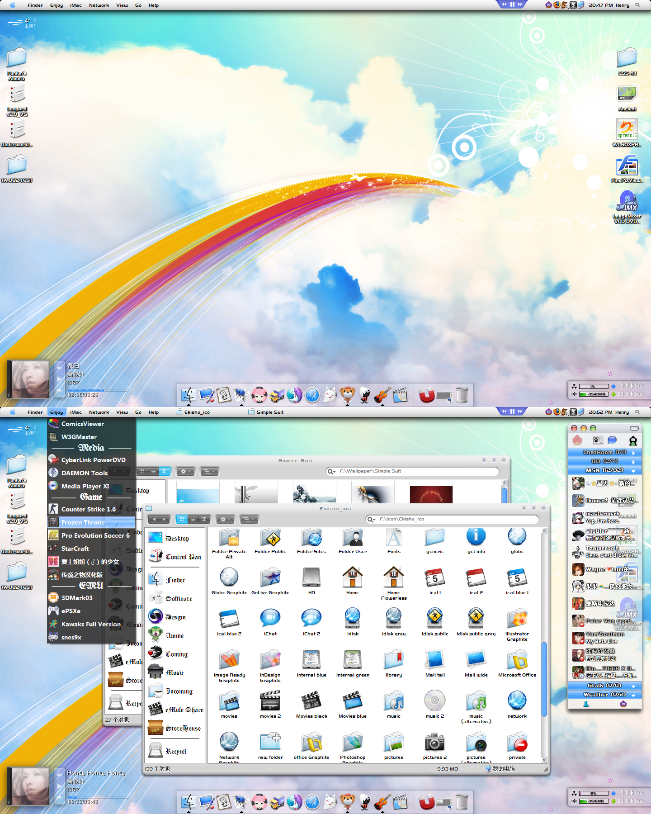Click the purple duck icon in chat window

(623, 704)
